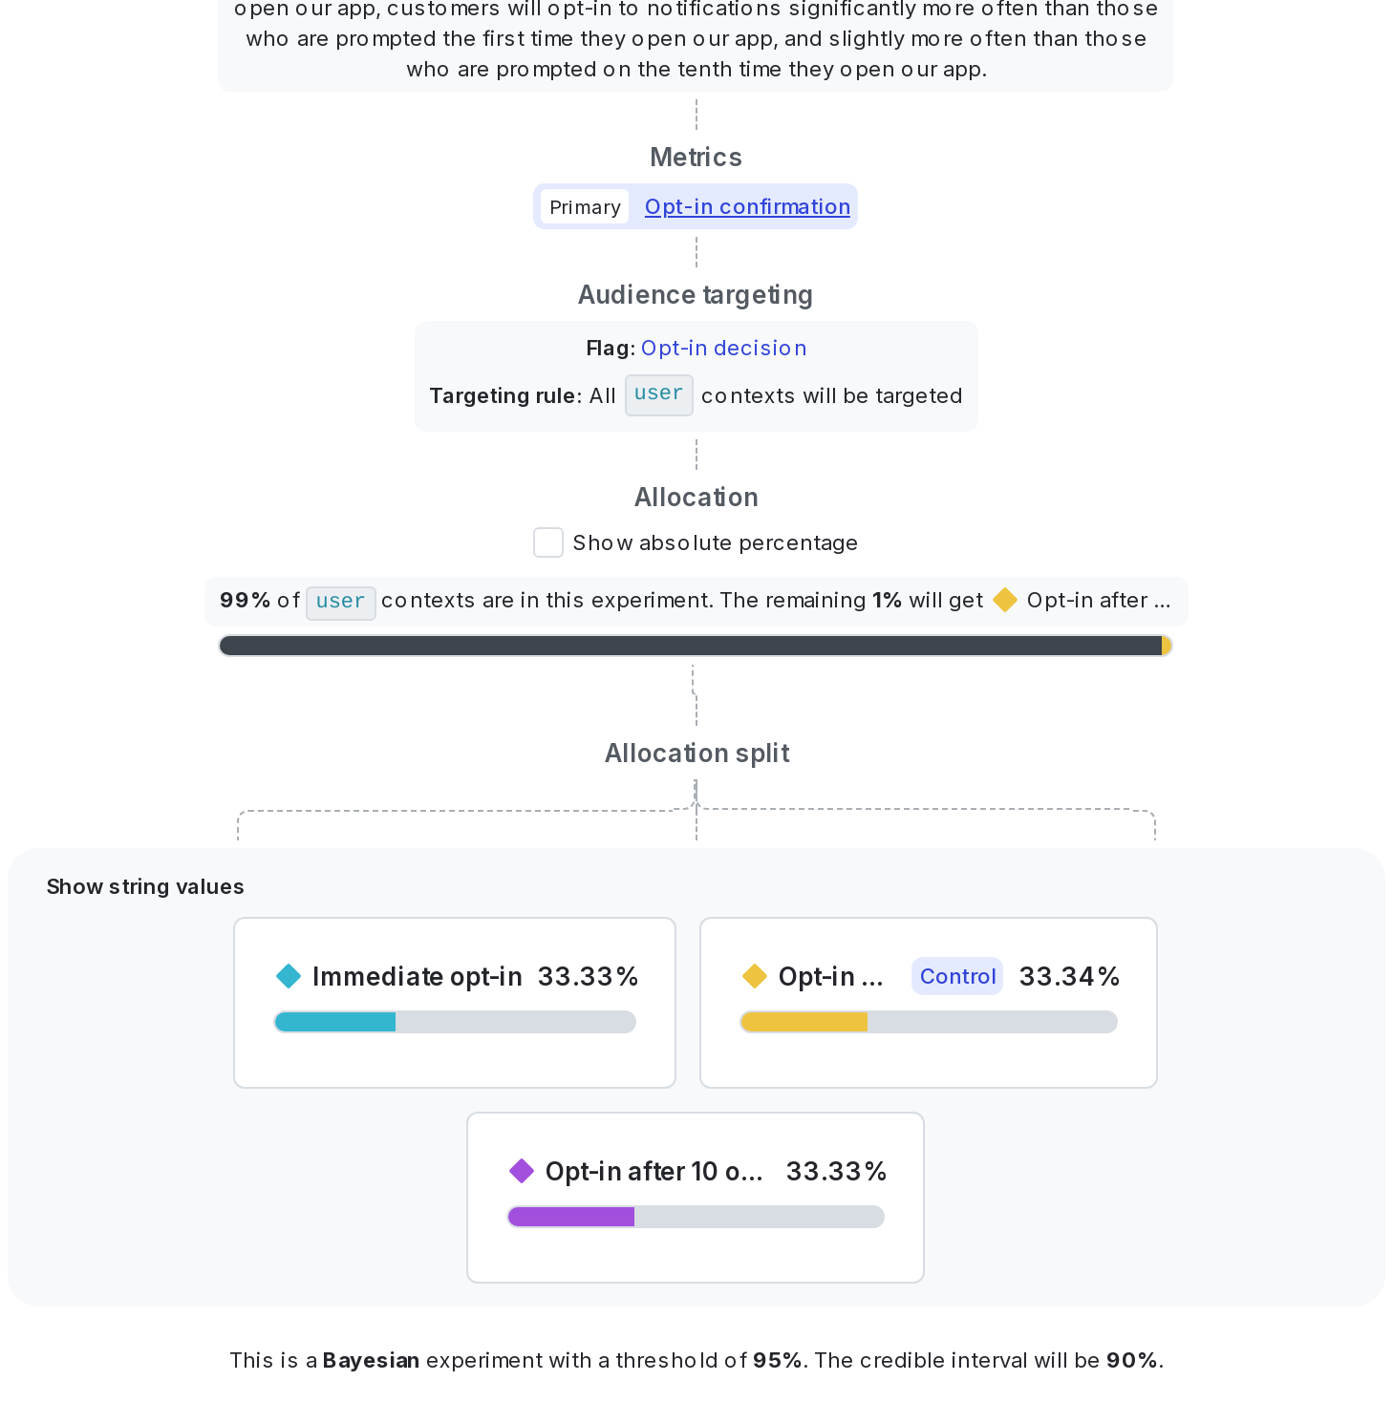Click the teal diamond icon beside Immediate opt-in
Image resolution: width=1393 pixels, height=1402 pixels.
(289, 976)
